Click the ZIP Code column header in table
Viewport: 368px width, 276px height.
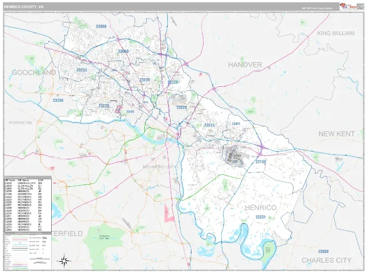click(x=9, y=180)
